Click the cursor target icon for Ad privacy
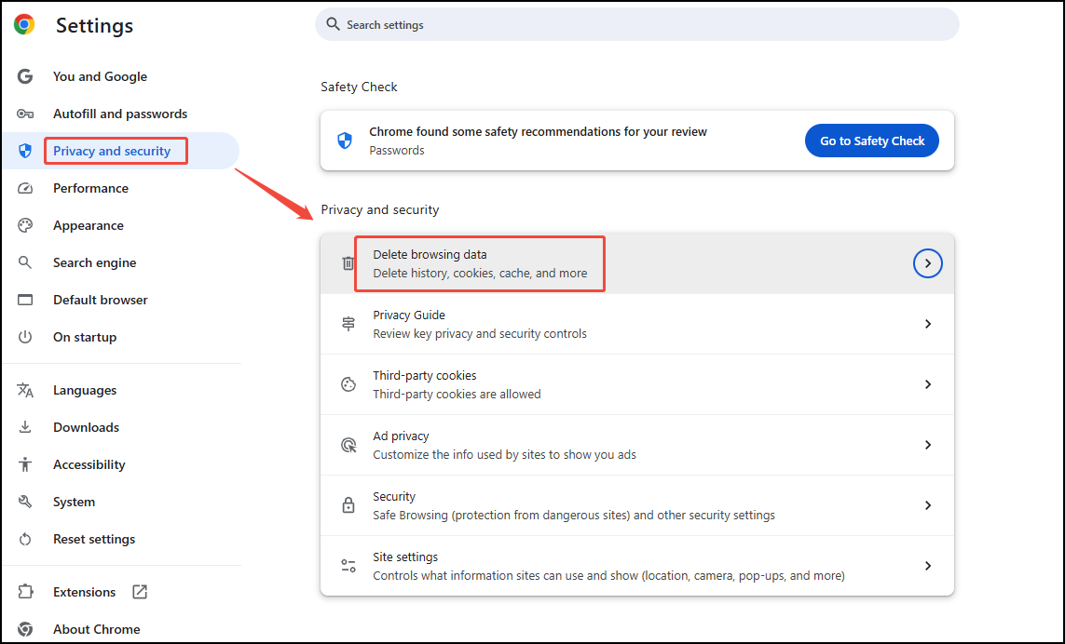1065x644 pixels. coord(348,445)
